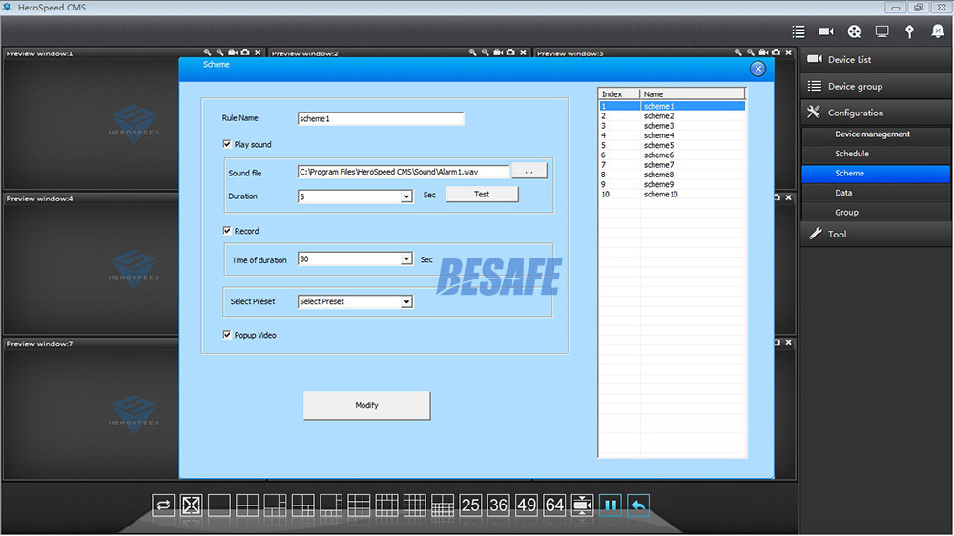
Task: Open Device management in the sidebar
Action: pyautogui.click(x=872, y=134)
